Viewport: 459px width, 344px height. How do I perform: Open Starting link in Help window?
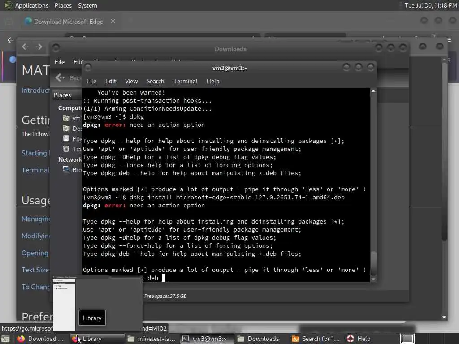[x=35, y=153]
